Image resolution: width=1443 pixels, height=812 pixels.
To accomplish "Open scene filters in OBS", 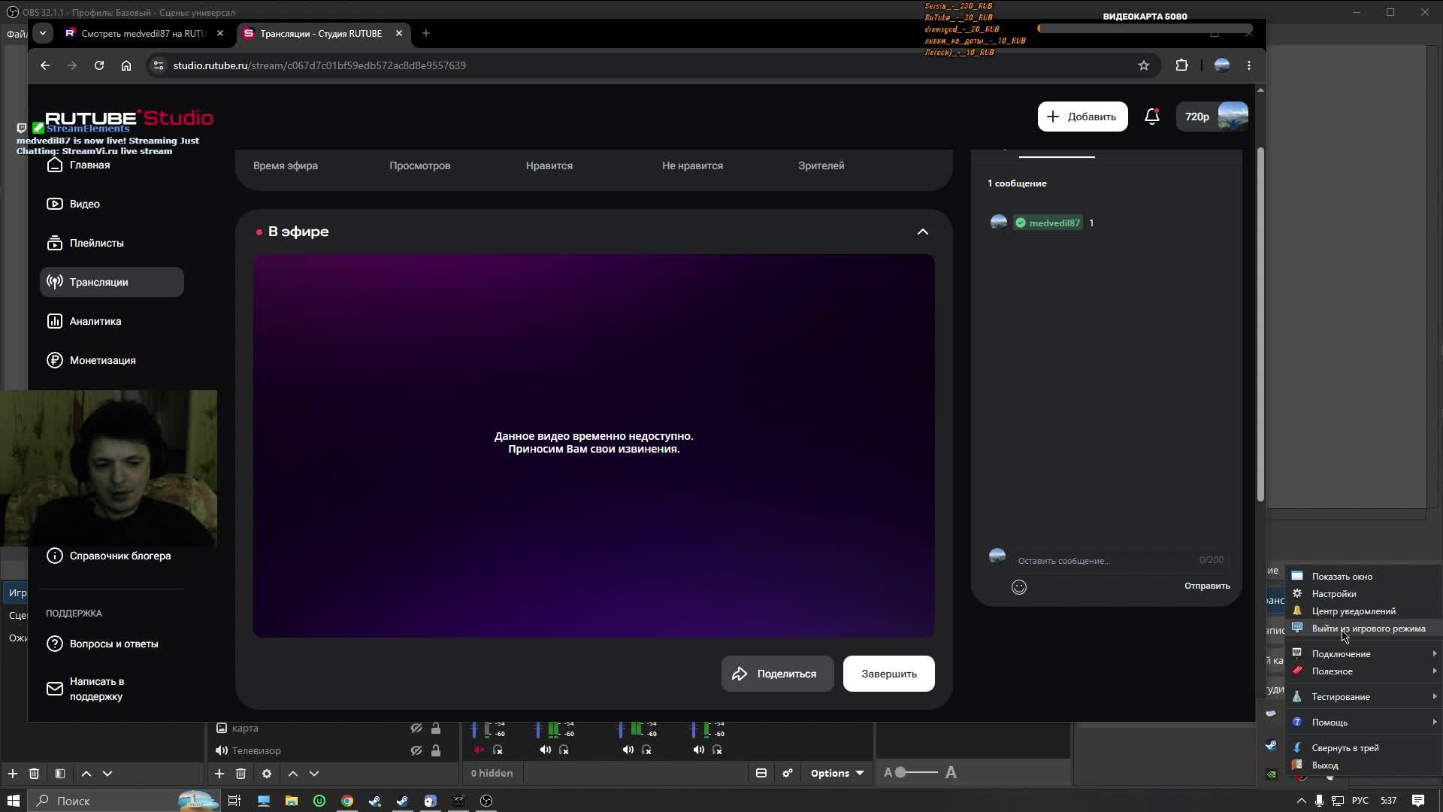I will pos(60,774).
